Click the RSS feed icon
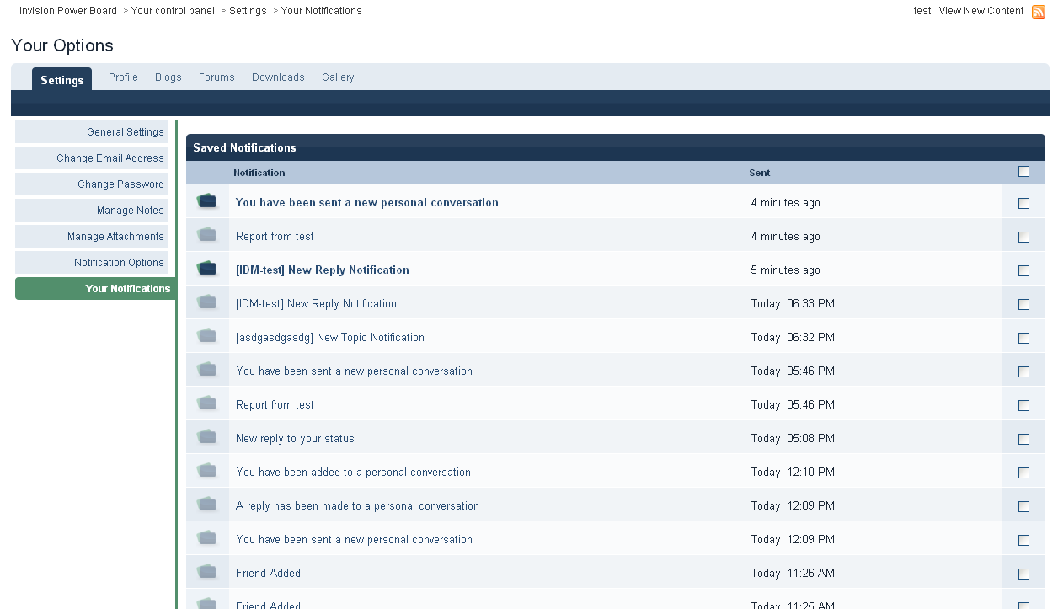Viewport: 1058px width, 609px height. point(1039,12)
